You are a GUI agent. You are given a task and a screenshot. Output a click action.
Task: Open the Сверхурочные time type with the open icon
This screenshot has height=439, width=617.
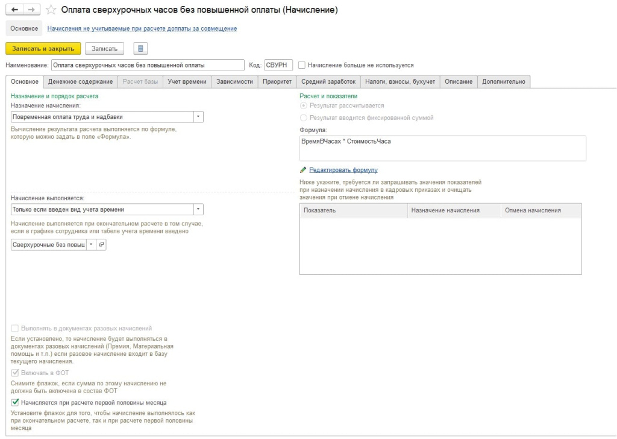point(101,245)
